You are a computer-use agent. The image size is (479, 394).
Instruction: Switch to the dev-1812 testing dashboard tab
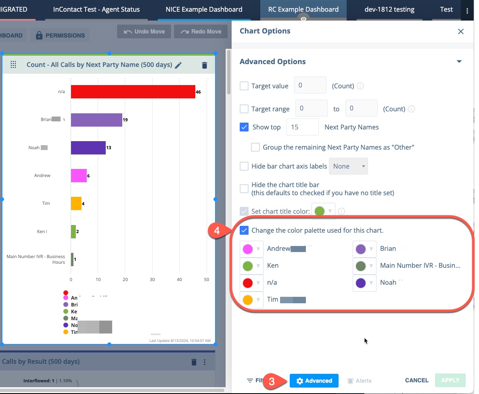pos(389,9)
